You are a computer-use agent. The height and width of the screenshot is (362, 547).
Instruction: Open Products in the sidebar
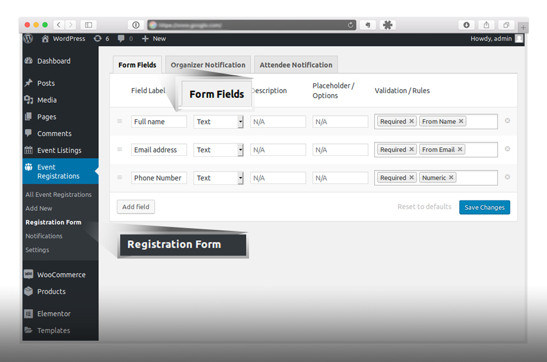51,291
